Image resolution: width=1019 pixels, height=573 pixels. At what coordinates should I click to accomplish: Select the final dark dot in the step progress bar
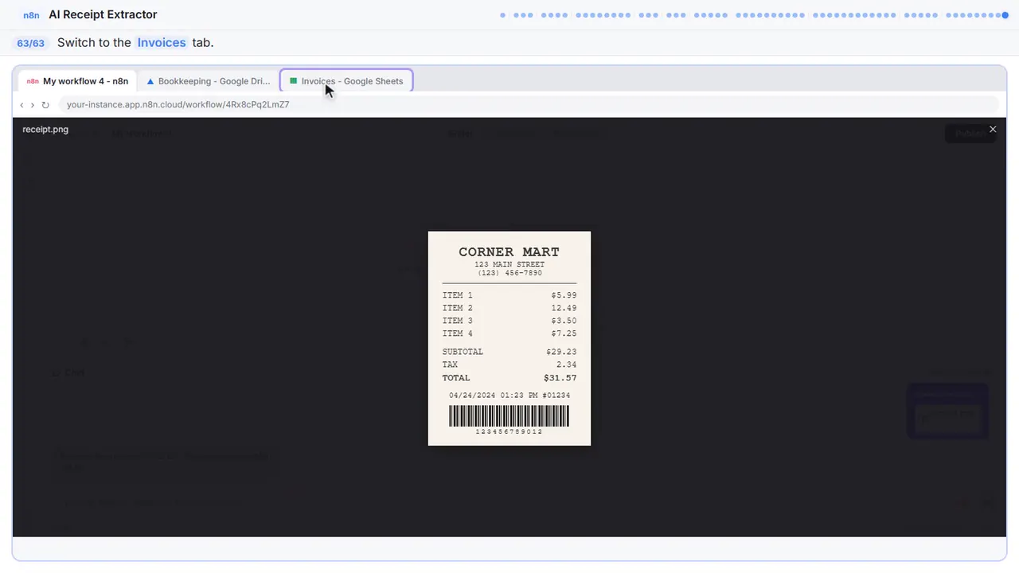(1006, 15)
